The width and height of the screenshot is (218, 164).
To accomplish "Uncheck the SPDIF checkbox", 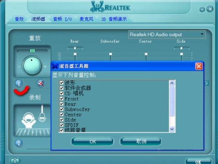I will point(61,125).
